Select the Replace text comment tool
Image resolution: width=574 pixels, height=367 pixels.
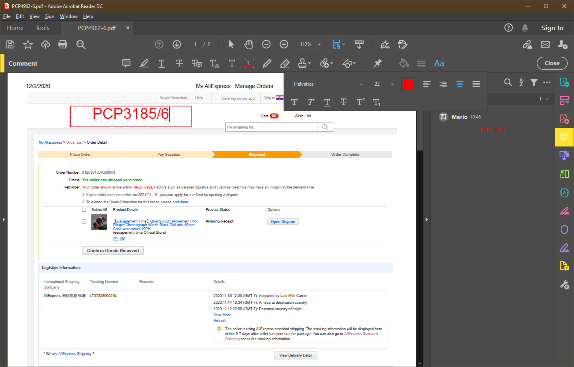pos(197,63)
